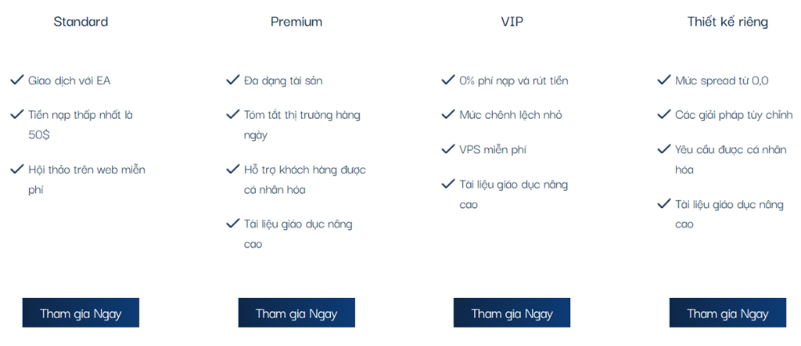The width and height of the screenshot is (801, 346).
Task: Click checkmark beside 0% phí nạp và rút tiền
Action: tap(448, 80)
